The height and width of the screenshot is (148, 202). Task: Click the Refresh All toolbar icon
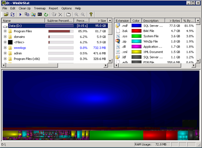[x=13, y=15]
